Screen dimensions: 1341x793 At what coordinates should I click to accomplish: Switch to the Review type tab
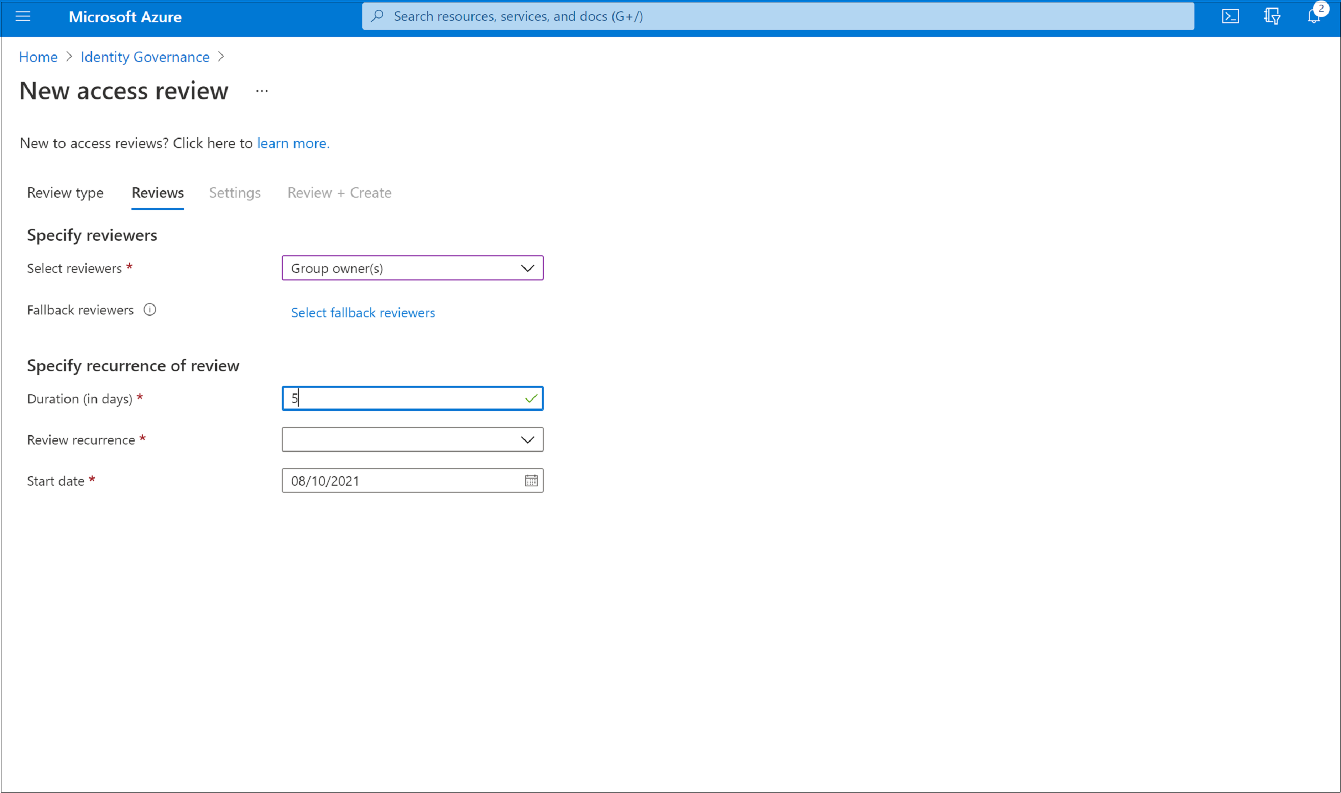coord(66,192)
